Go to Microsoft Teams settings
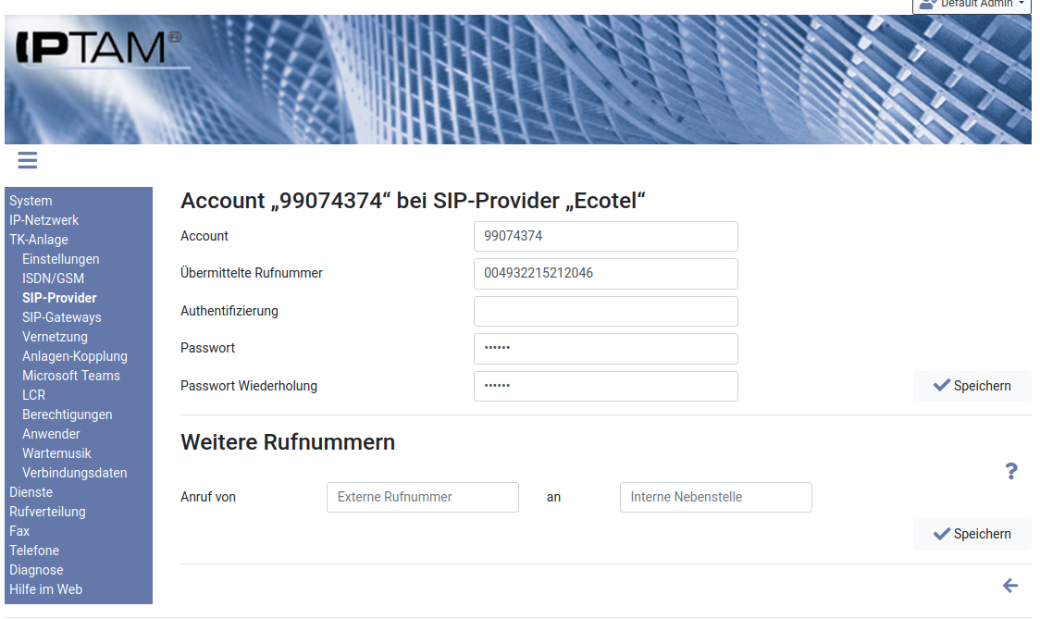This screenshot has height=619, width=1040. (71, 376)
